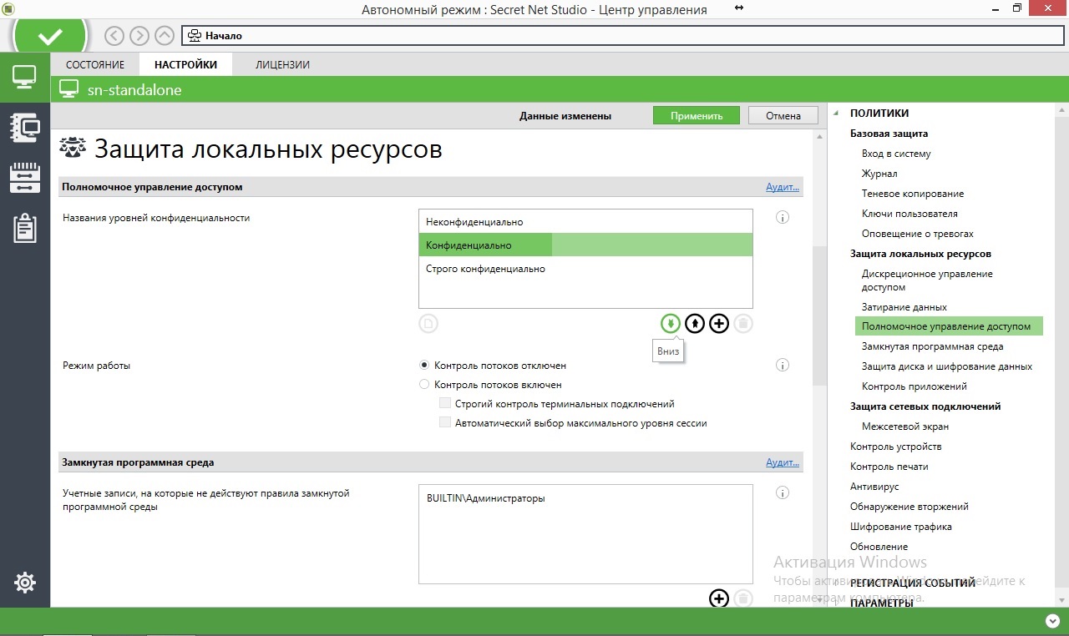Open Контроль приложений policy
The image size is (1069, 636).
coord(914,386)
